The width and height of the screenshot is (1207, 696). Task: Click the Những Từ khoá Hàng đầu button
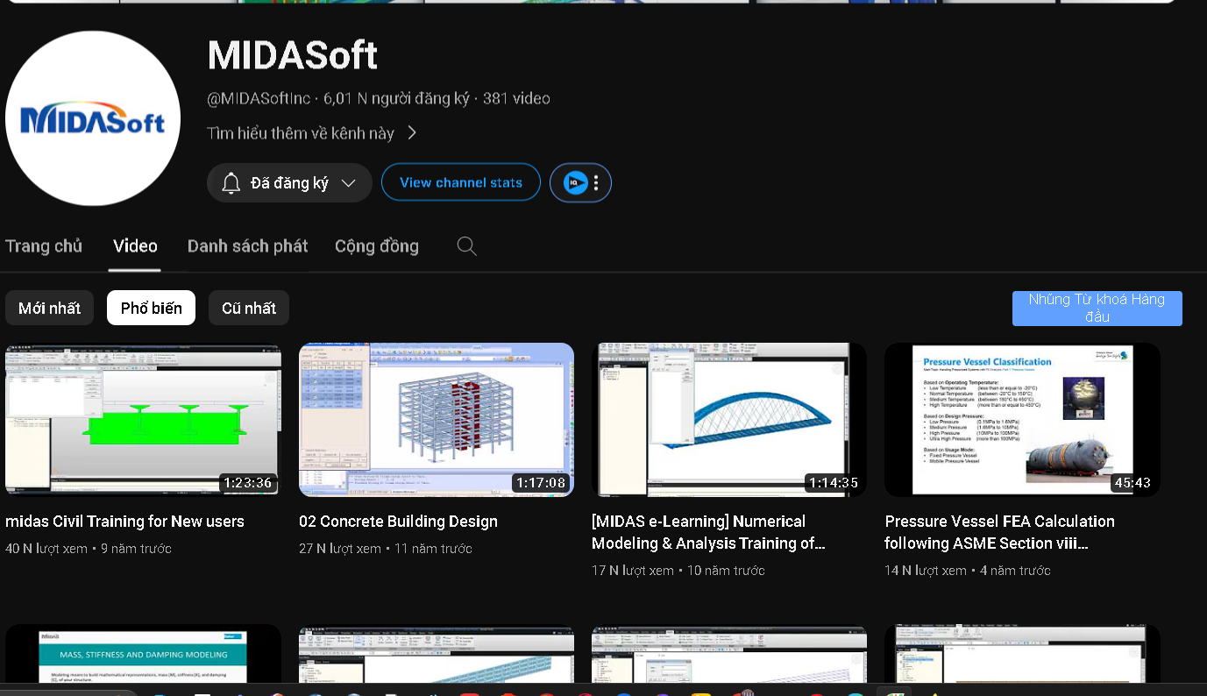[1097, 309]
